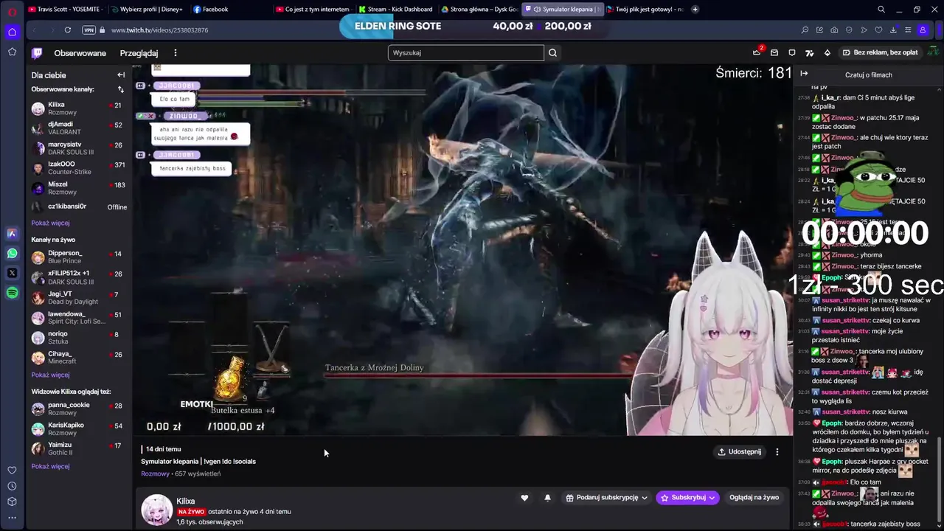944x531 pixels.
Task: Click the Wyszukaj search field
Action: [x=465, y=53]
